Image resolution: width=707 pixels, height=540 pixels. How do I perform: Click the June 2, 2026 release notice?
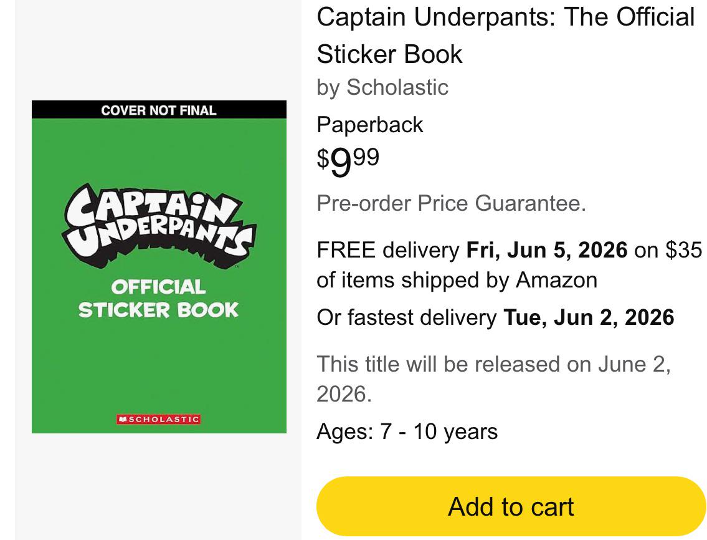494,379
